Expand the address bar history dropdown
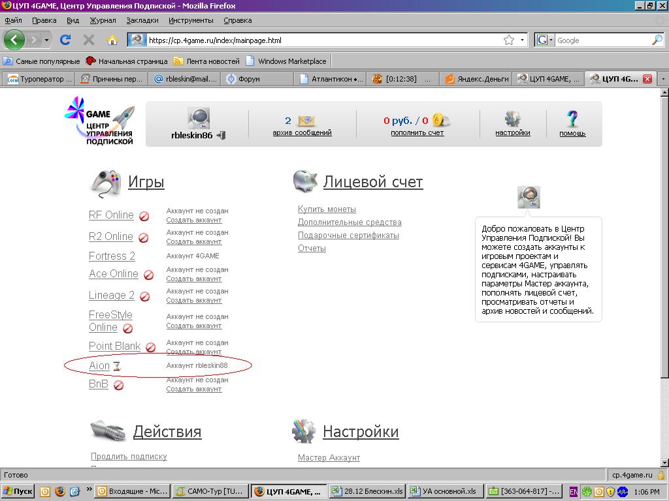The width and height of the screenshot is (669, 501). click(523, 40)
